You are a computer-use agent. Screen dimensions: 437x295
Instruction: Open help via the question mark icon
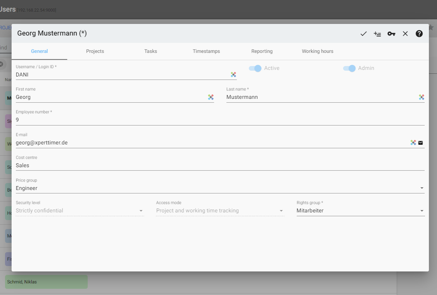tap(419, 34)
